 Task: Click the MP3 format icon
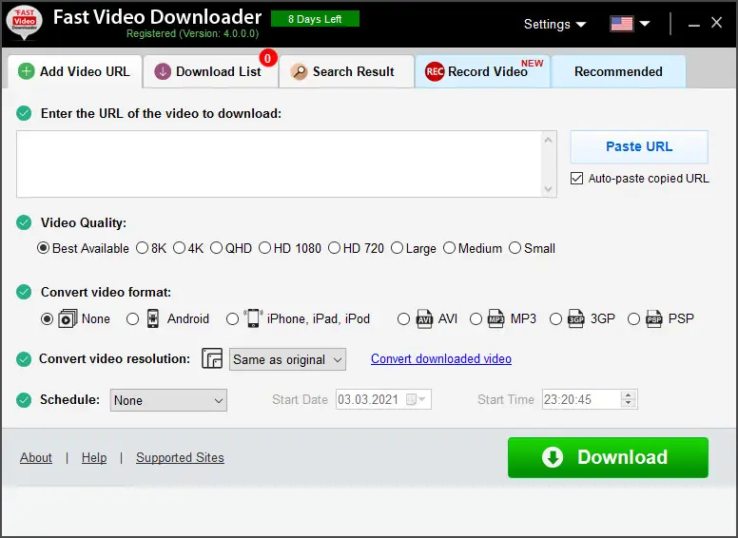pos(496,319)
